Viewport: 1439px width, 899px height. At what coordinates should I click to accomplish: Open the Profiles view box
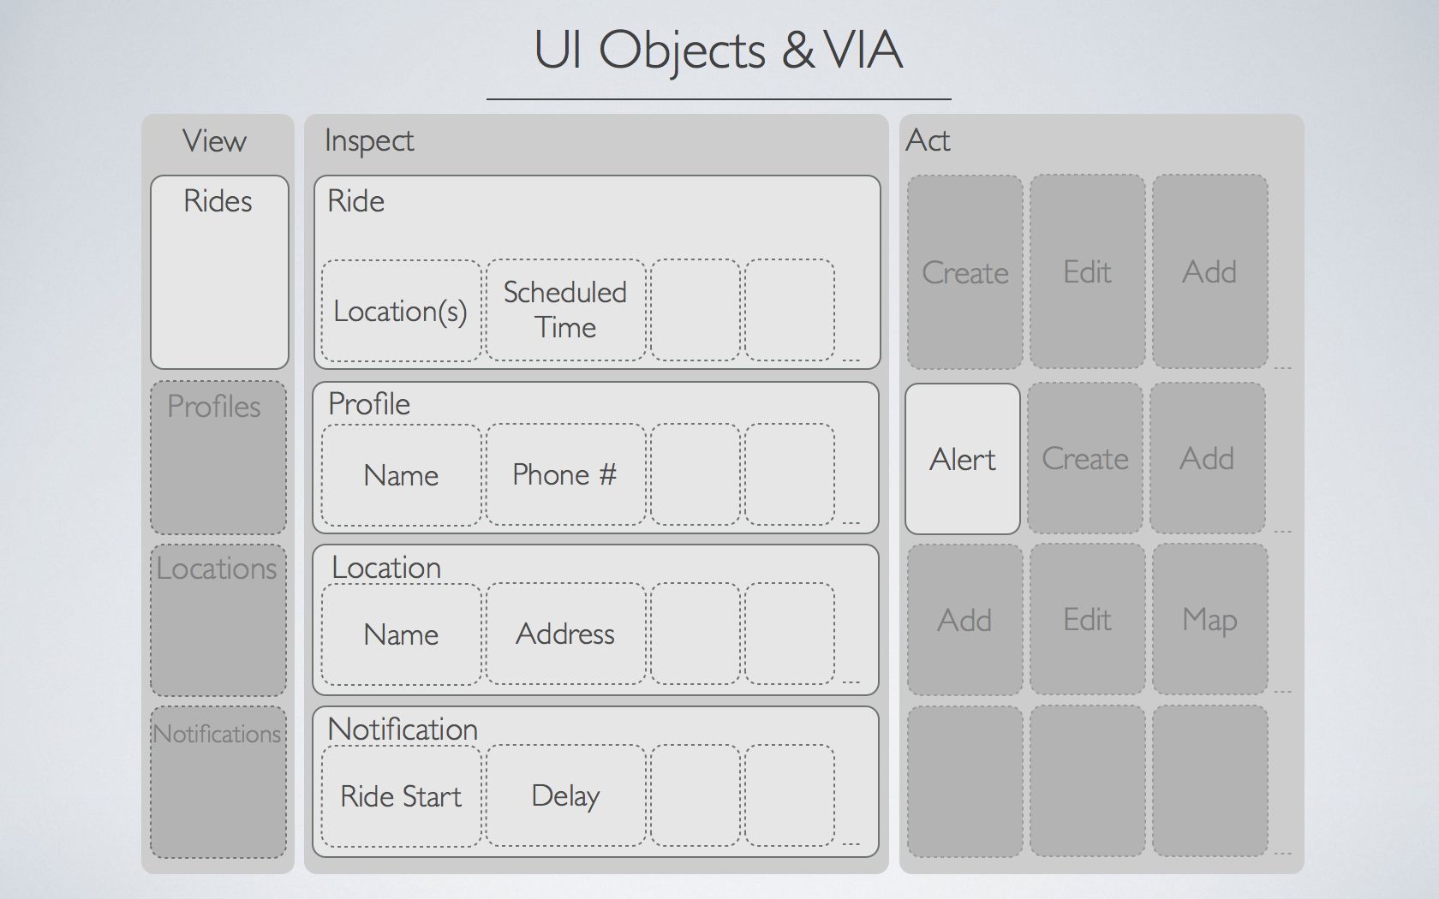point(218,458)
